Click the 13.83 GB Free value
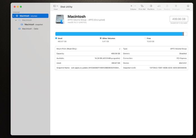 click(x=151, y=41)
